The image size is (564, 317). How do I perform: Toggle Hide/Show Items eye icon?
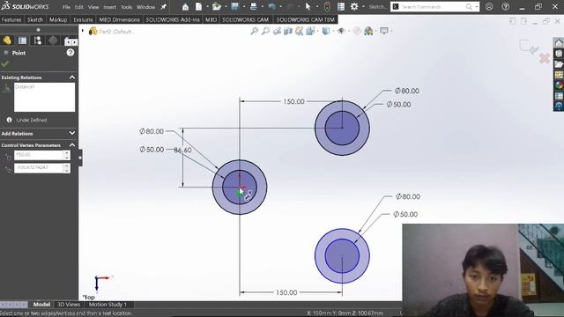tap(341, 32)
